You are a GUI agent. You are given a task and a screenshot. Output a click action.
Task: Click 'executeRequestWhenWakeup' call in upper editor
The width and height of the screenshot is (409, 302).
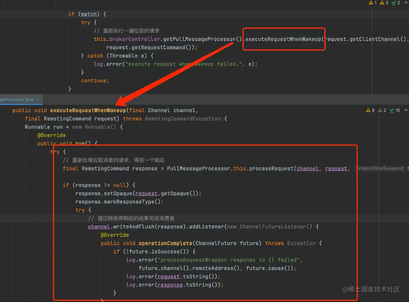point(283,39)
